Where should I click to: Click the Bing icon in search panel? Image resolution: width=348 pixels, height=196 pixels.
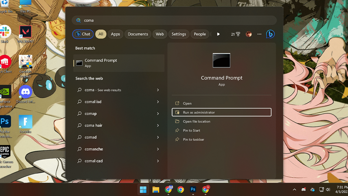point(270,34)
